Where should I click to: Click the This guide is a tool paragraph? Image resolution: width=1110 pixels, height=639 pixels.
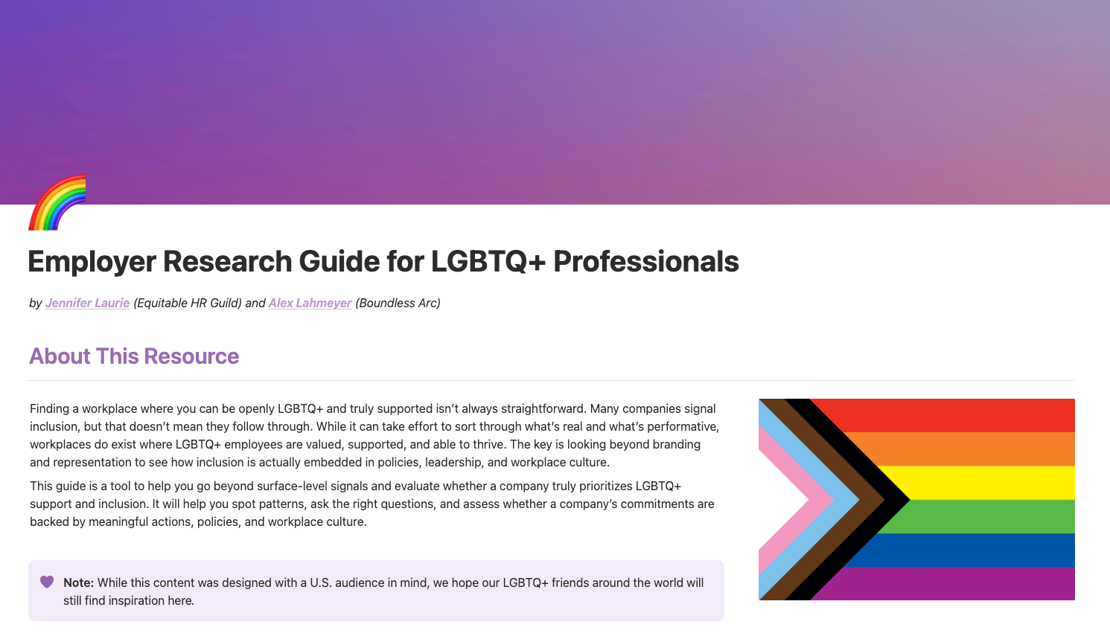[372, 504]
